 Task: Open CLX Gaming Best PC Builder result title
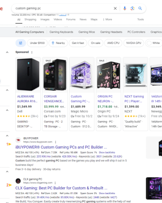coord(61,188)
